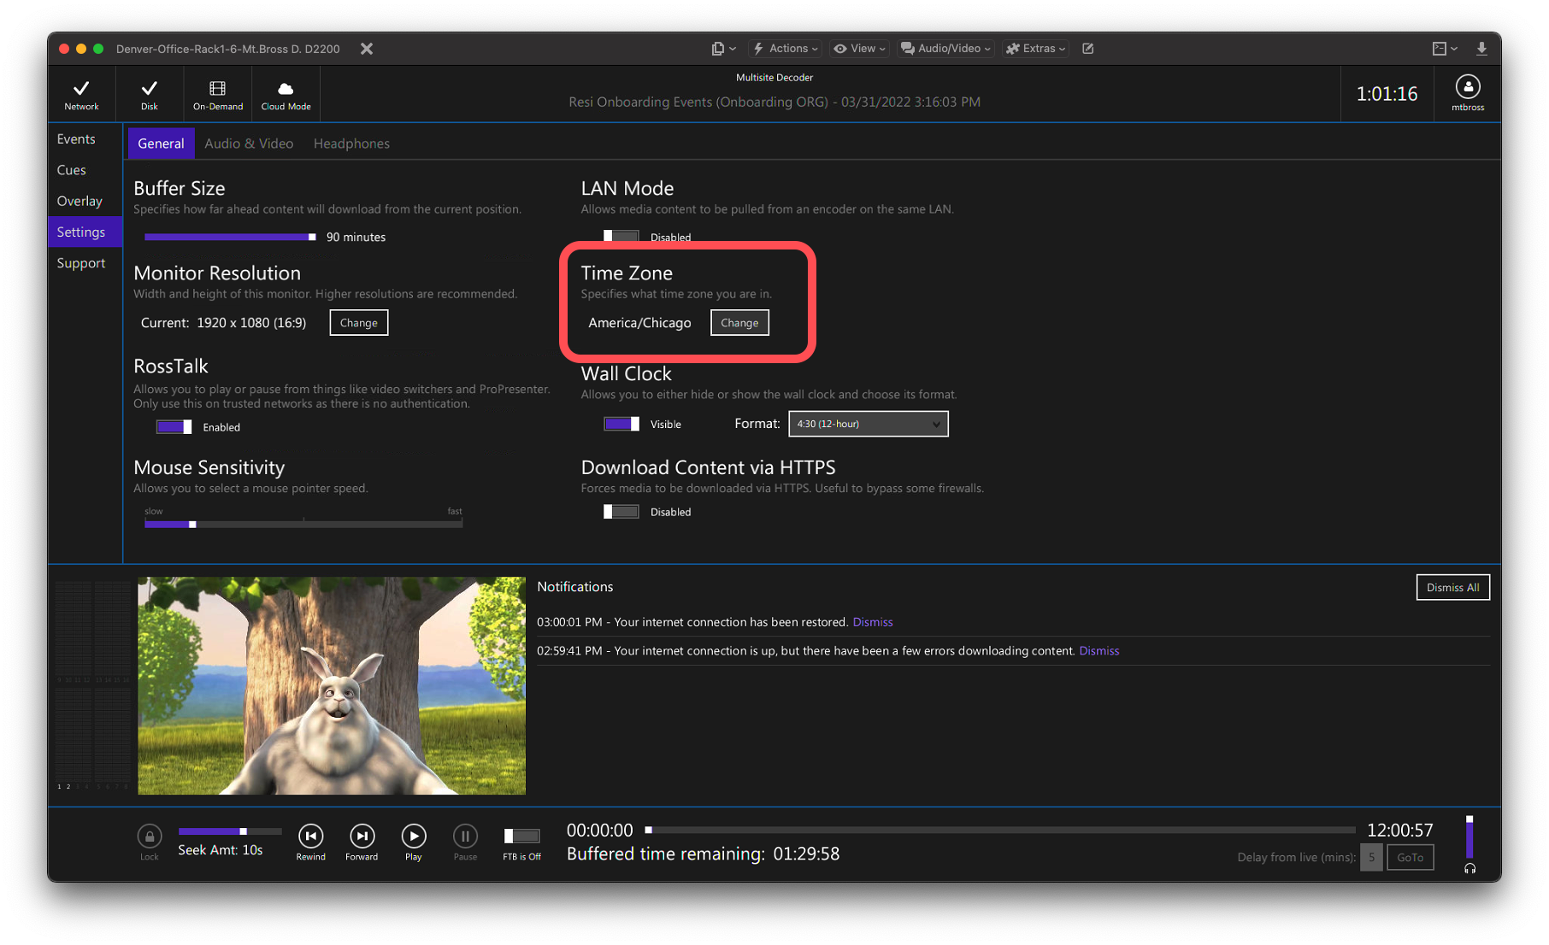Click the Cloud Mode icon

(x=286, y=89)
